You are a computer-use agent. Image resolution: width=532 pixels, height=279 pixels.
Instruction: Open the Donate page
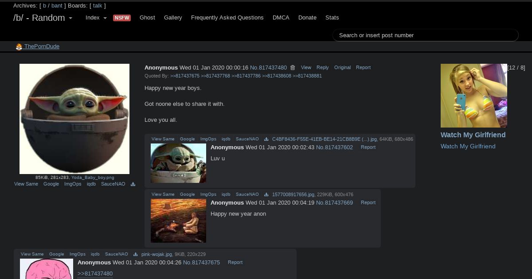307,18
